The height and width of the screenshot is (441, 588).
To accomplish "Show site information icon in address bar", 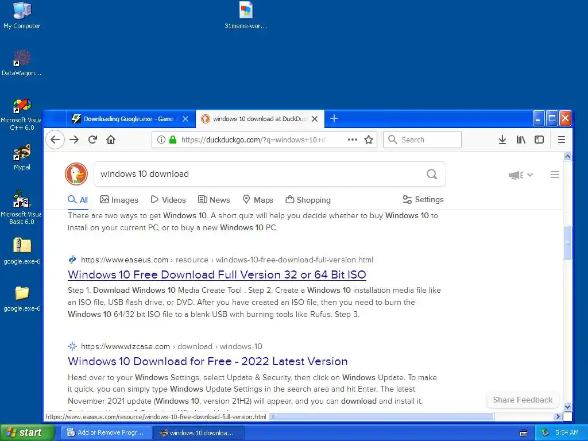I will (x=161, y=140).
